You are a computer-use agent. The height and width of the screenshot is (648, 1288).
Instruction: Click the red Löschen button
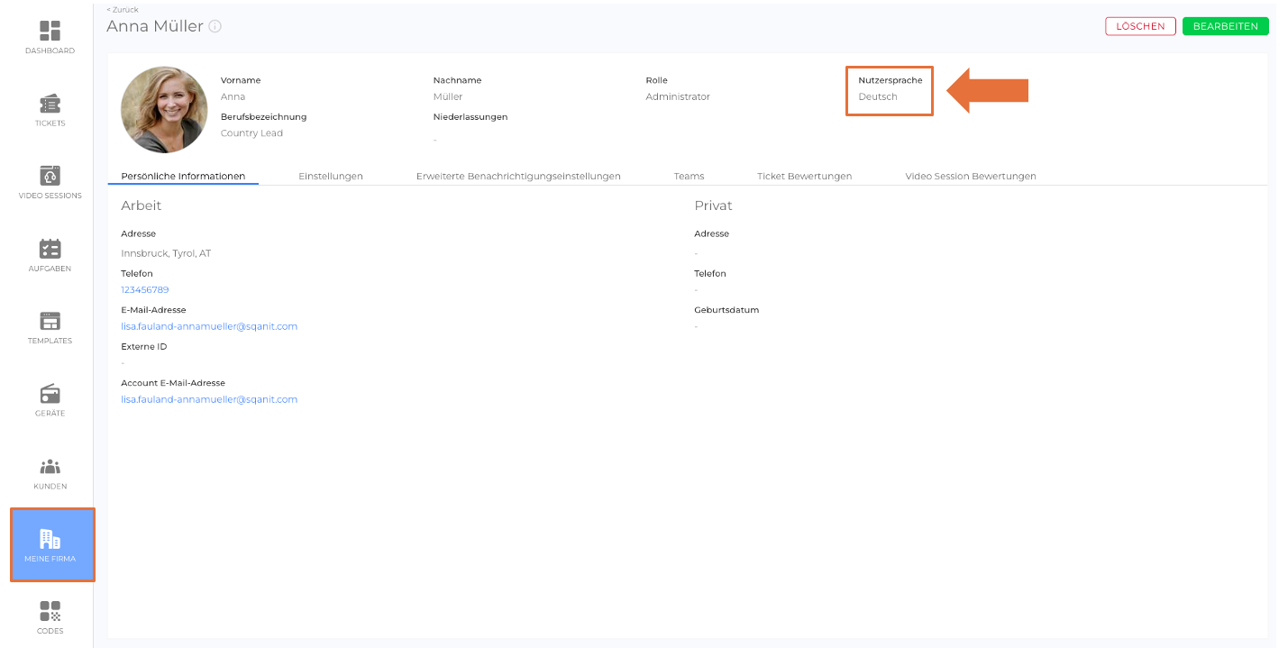pyautogui.click(x=1140, y=26)
